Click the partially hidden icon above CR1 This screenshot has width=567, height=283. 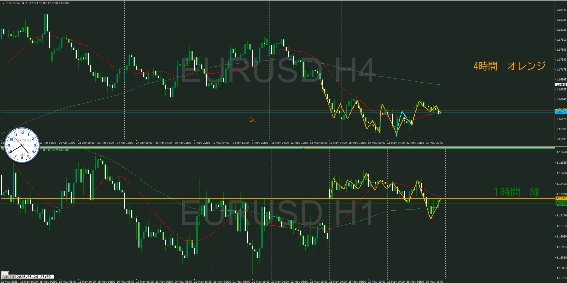[x=5, y=273]
